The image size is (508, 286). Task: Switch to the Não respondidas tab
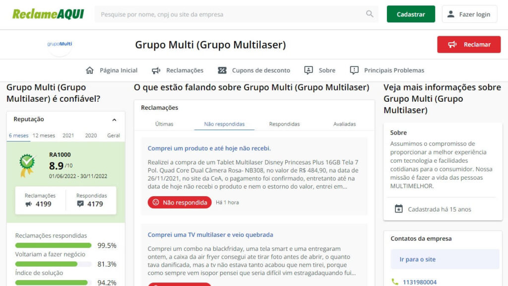click(x=224, y=124)
